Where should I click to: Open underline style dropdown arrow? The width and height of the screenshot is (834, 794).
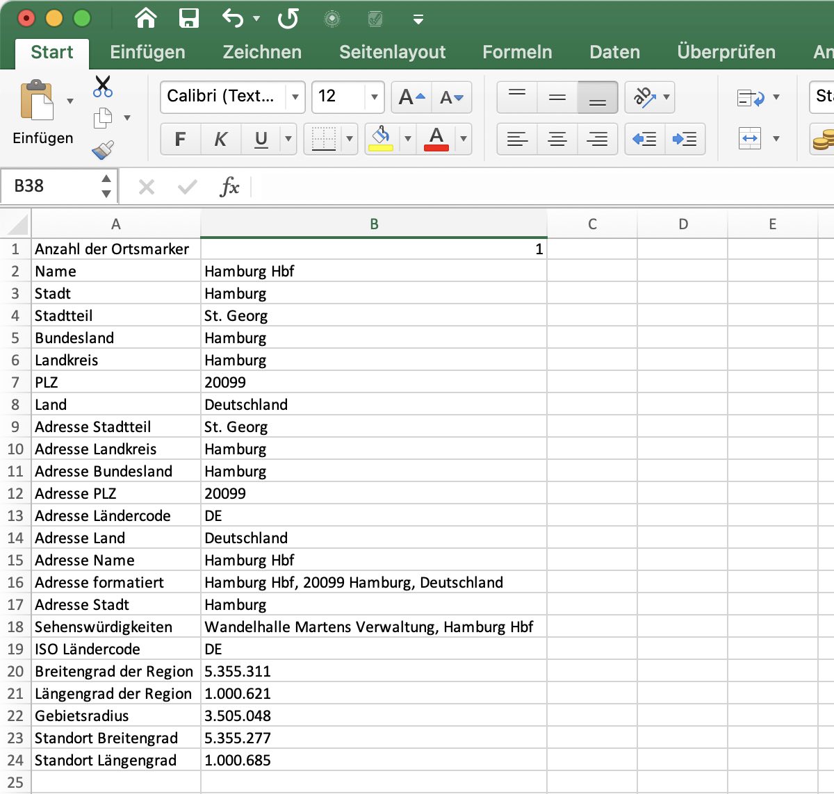click(x=288, y=139)
